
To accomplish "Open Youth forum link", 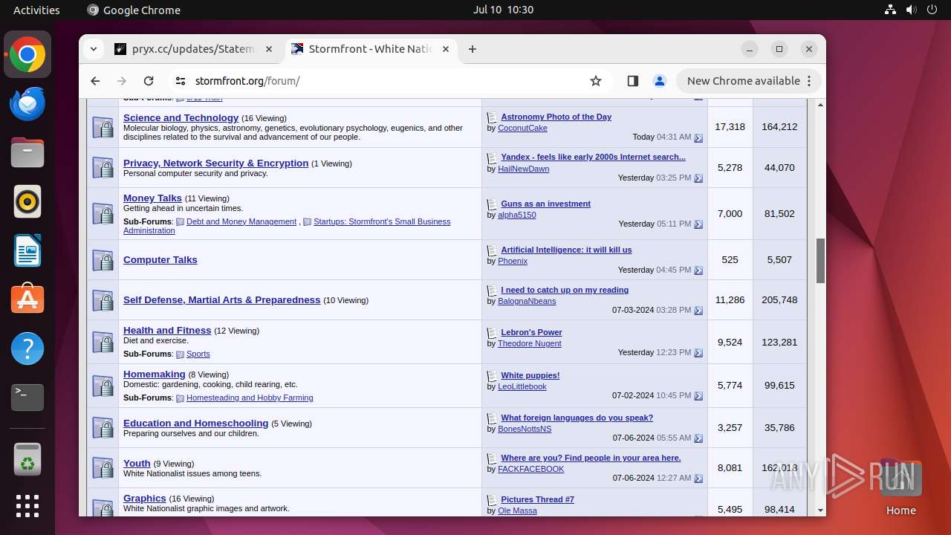I will pyautogui.click(x=137, y=463).
